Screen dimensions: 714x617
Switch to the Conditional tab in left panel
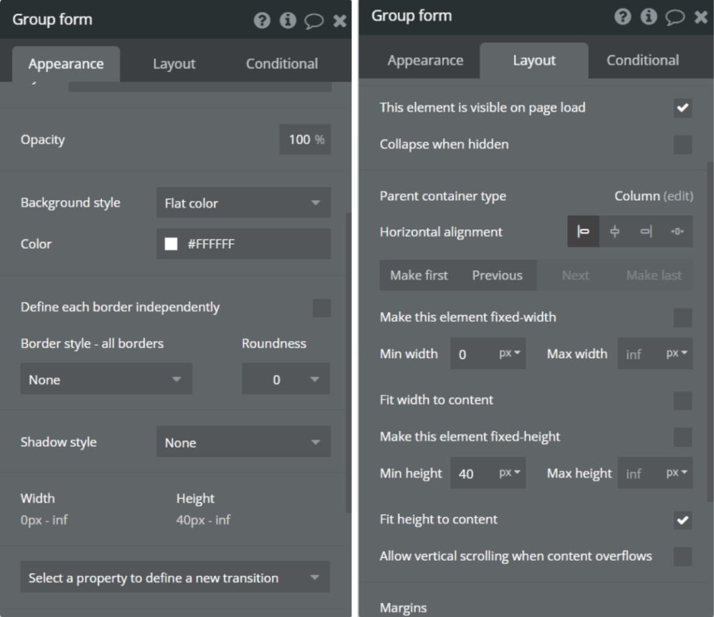pos(282,63)
